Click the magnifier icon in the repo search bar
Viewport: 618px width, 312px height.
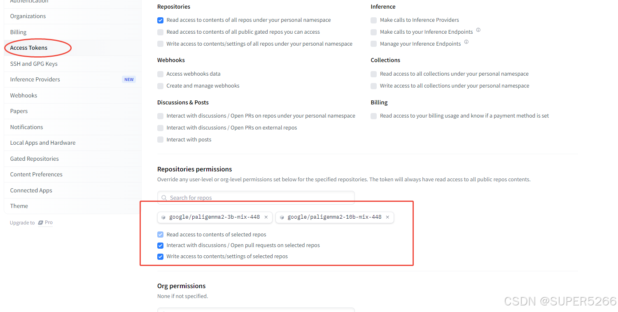click(164, 198)
